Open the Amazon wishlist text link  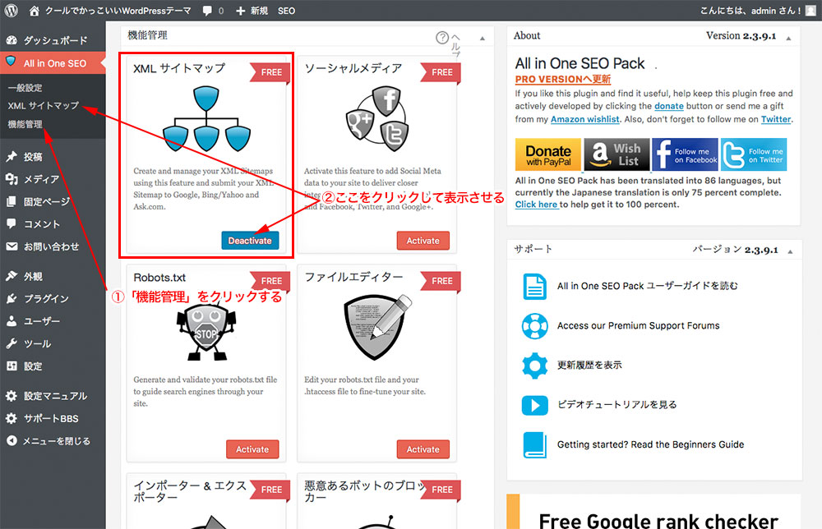click(585, 119)
